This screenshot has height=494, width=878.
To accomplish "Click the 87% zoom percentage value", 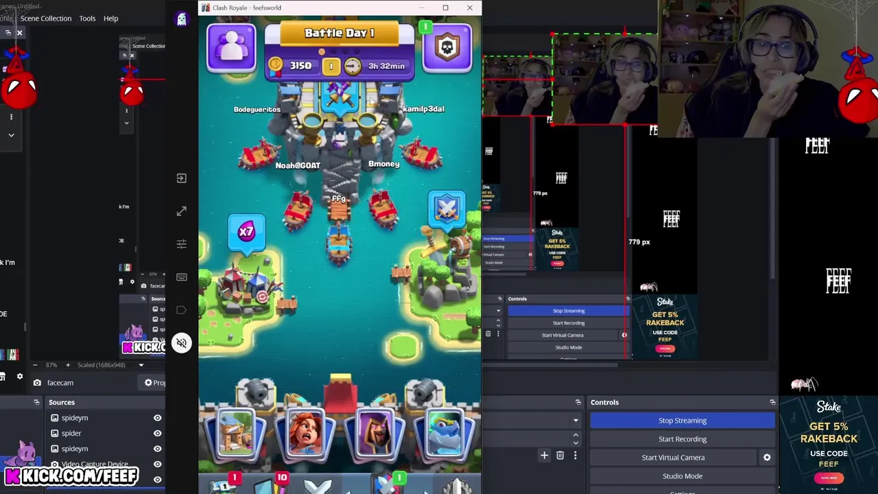I will click(x=51, y=365).
